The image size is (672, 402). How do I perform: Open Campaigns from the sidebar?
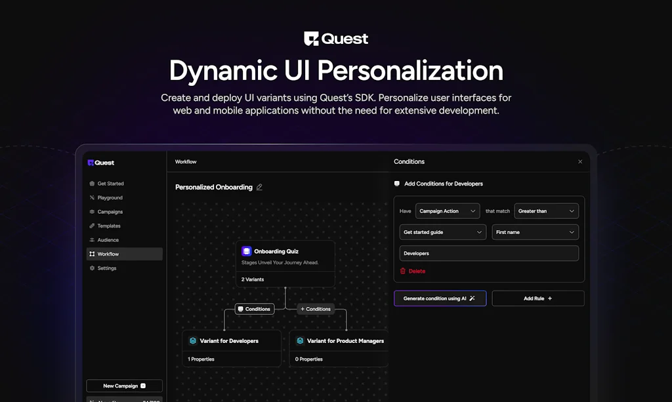93,211
